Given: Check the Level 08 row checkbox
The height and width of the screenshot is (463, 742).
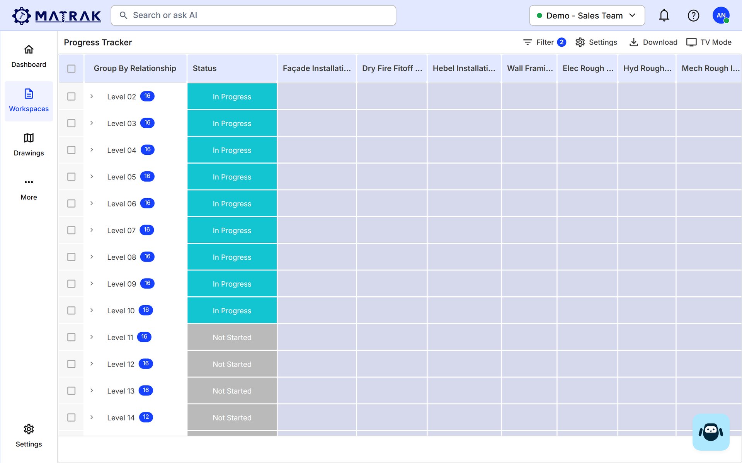Looking at the screenshot, I should [71, 257].
